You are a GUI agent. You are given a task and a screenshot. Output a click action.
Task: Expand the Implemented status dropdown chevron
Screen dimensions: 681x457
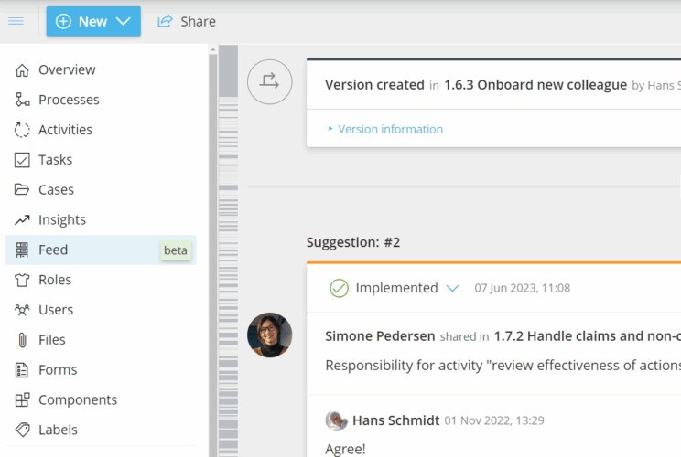point(452,288)
